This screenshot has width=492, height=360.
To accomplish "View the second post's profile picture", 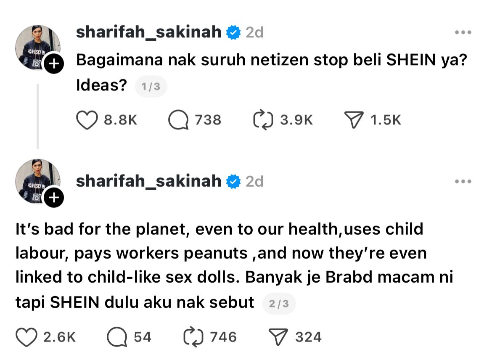I will point(37,180).
